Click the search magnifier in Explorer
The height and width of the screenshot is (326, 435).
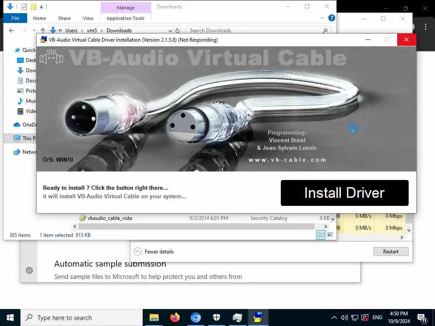[325, 31]
